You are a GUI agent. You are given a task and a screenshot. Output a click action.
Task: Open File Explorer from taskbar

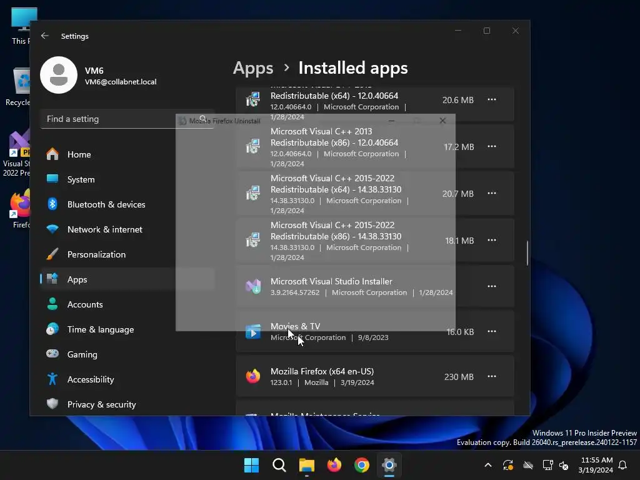tap(306, 465)
